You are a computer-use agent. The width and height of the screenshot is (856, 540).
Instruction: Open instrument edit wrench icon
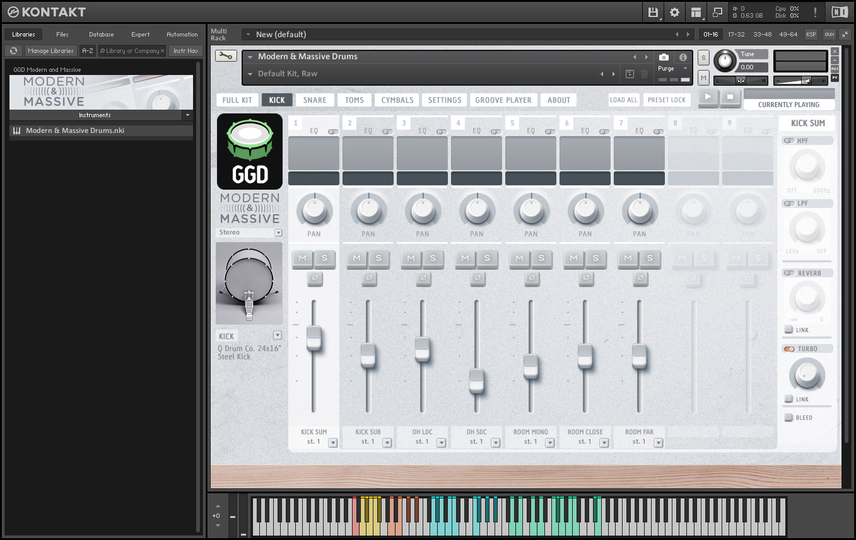point(226,56)
